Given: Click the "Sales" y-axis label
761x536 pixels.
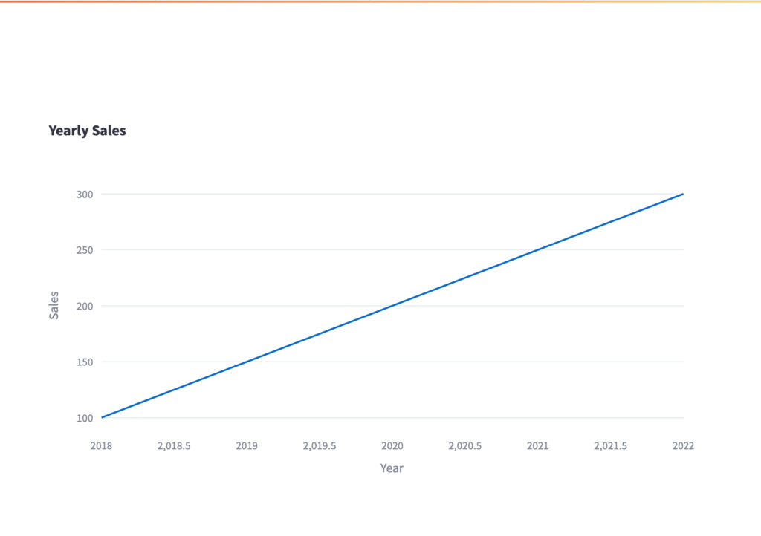Looking at the screenshot, I should pos(54,305).
